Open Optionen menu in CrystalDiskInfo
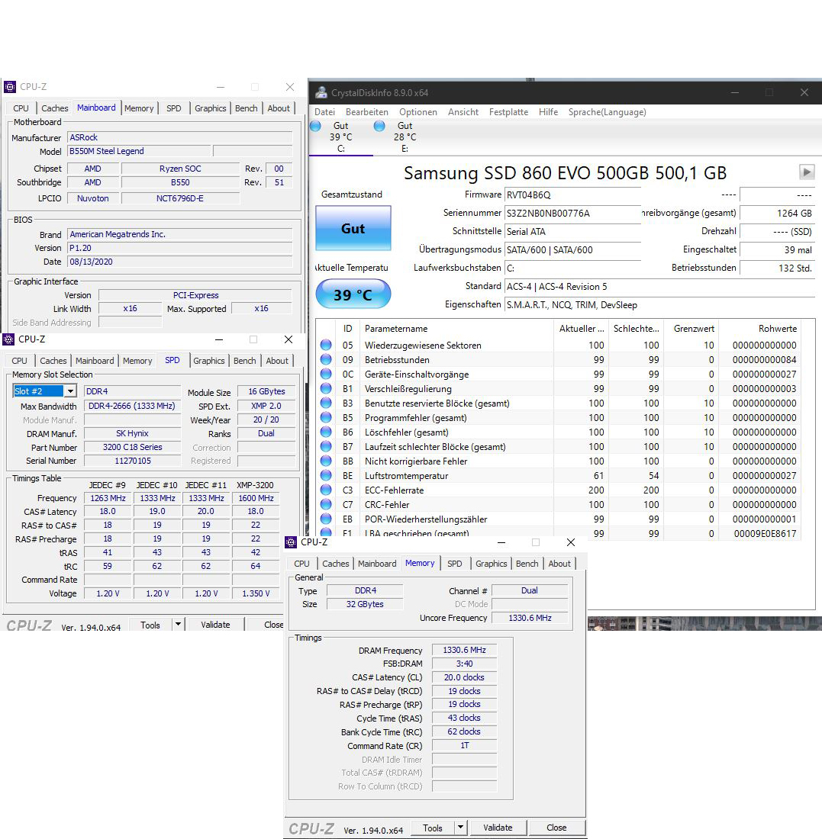The image size is (822, 839). click(x=417, y=112)
